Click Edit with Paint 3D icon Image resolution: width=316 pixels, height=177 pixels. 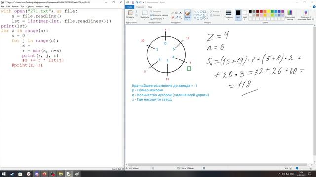306,13
